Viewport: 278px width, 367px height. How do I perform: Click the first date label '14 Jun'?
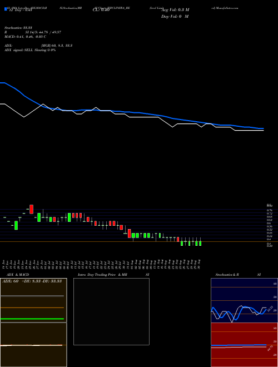pos(4,264)
